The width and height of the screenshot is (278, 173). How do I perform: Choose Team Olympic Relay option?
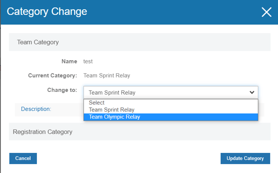(171, 117)
